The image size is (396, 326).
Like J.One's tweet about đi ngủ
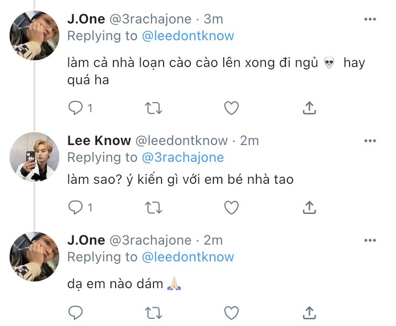231,108
